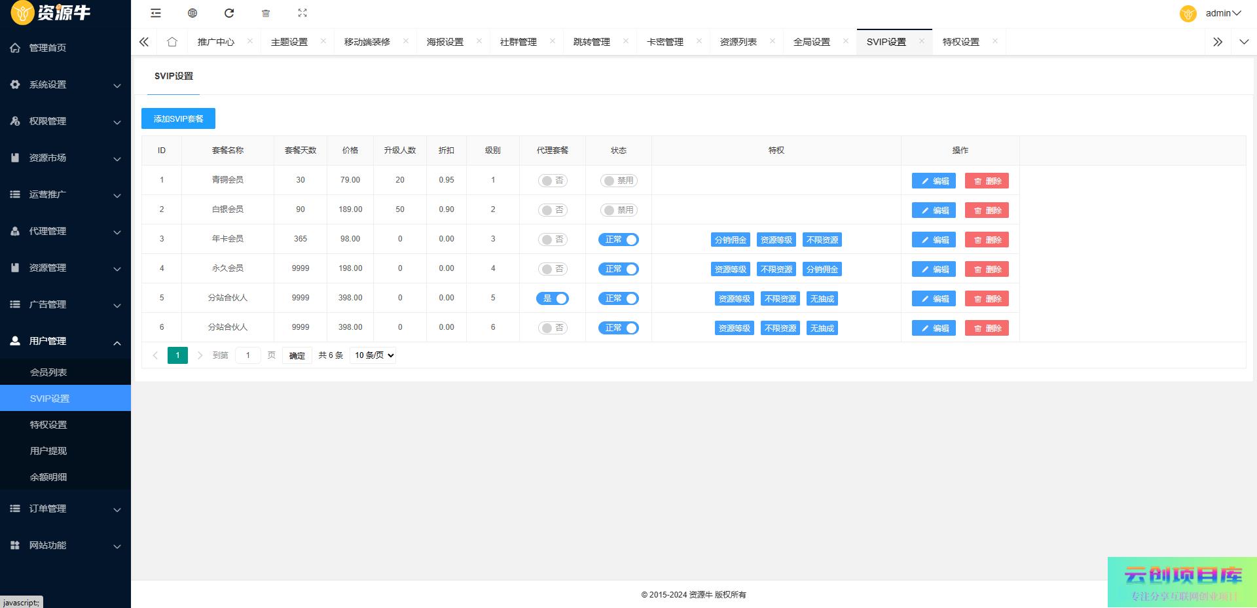Open 会员列表 in the sidebar menu

tap(48, 372)
